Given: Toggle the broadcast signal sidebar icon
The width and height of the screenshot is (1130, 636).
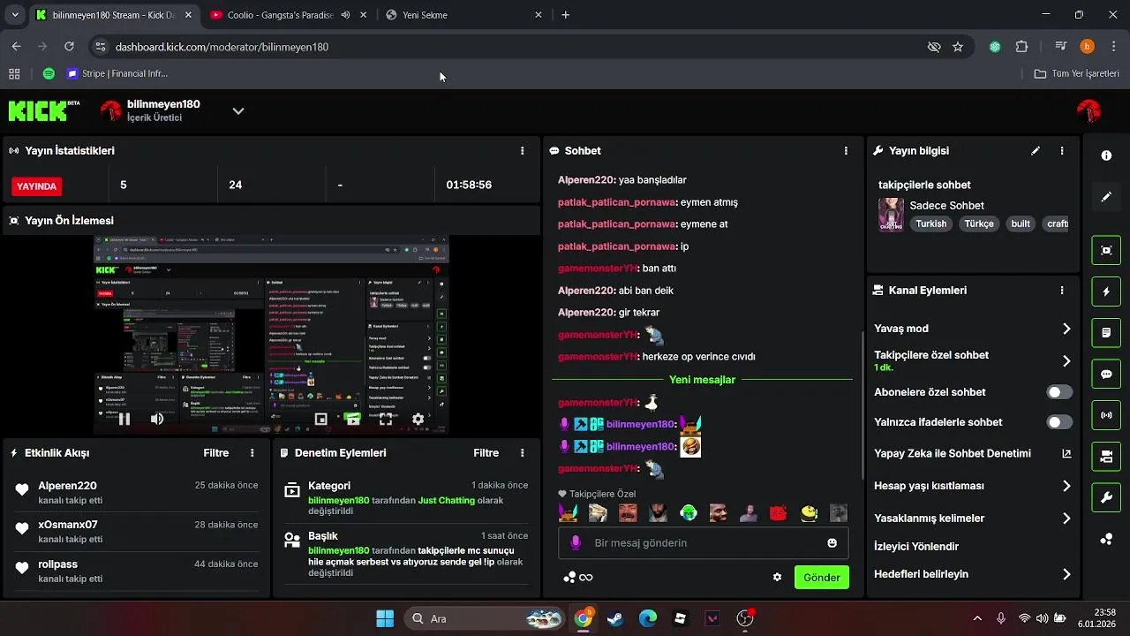Looking at the screenshot, I should point(1106,415).
